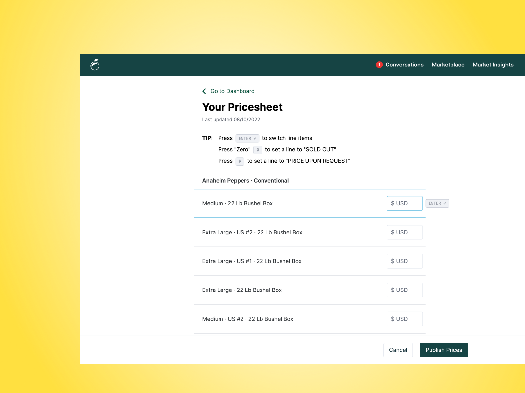Click the Your Pricesheet page title
The image size is (525, 393).
coord(242,107)
